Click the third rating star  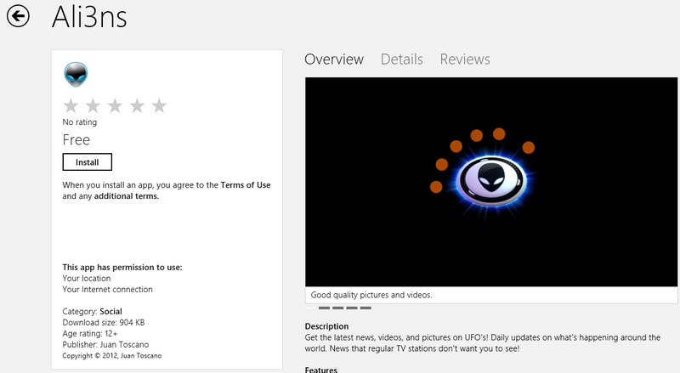click(x=115, y=105)
